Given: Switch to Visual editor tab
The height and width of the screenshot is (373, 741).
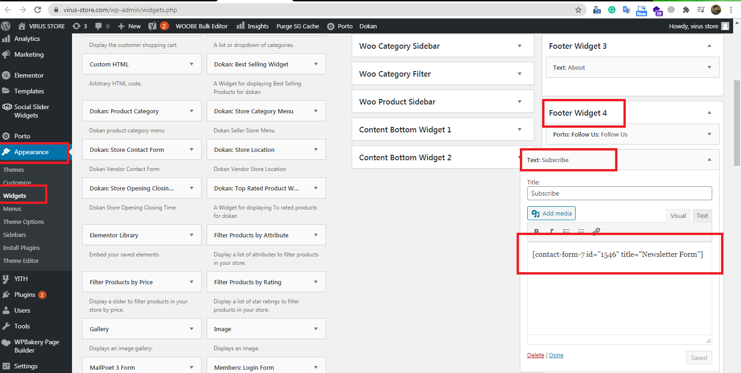Looking at the screenshot, I should pos(678,216).
